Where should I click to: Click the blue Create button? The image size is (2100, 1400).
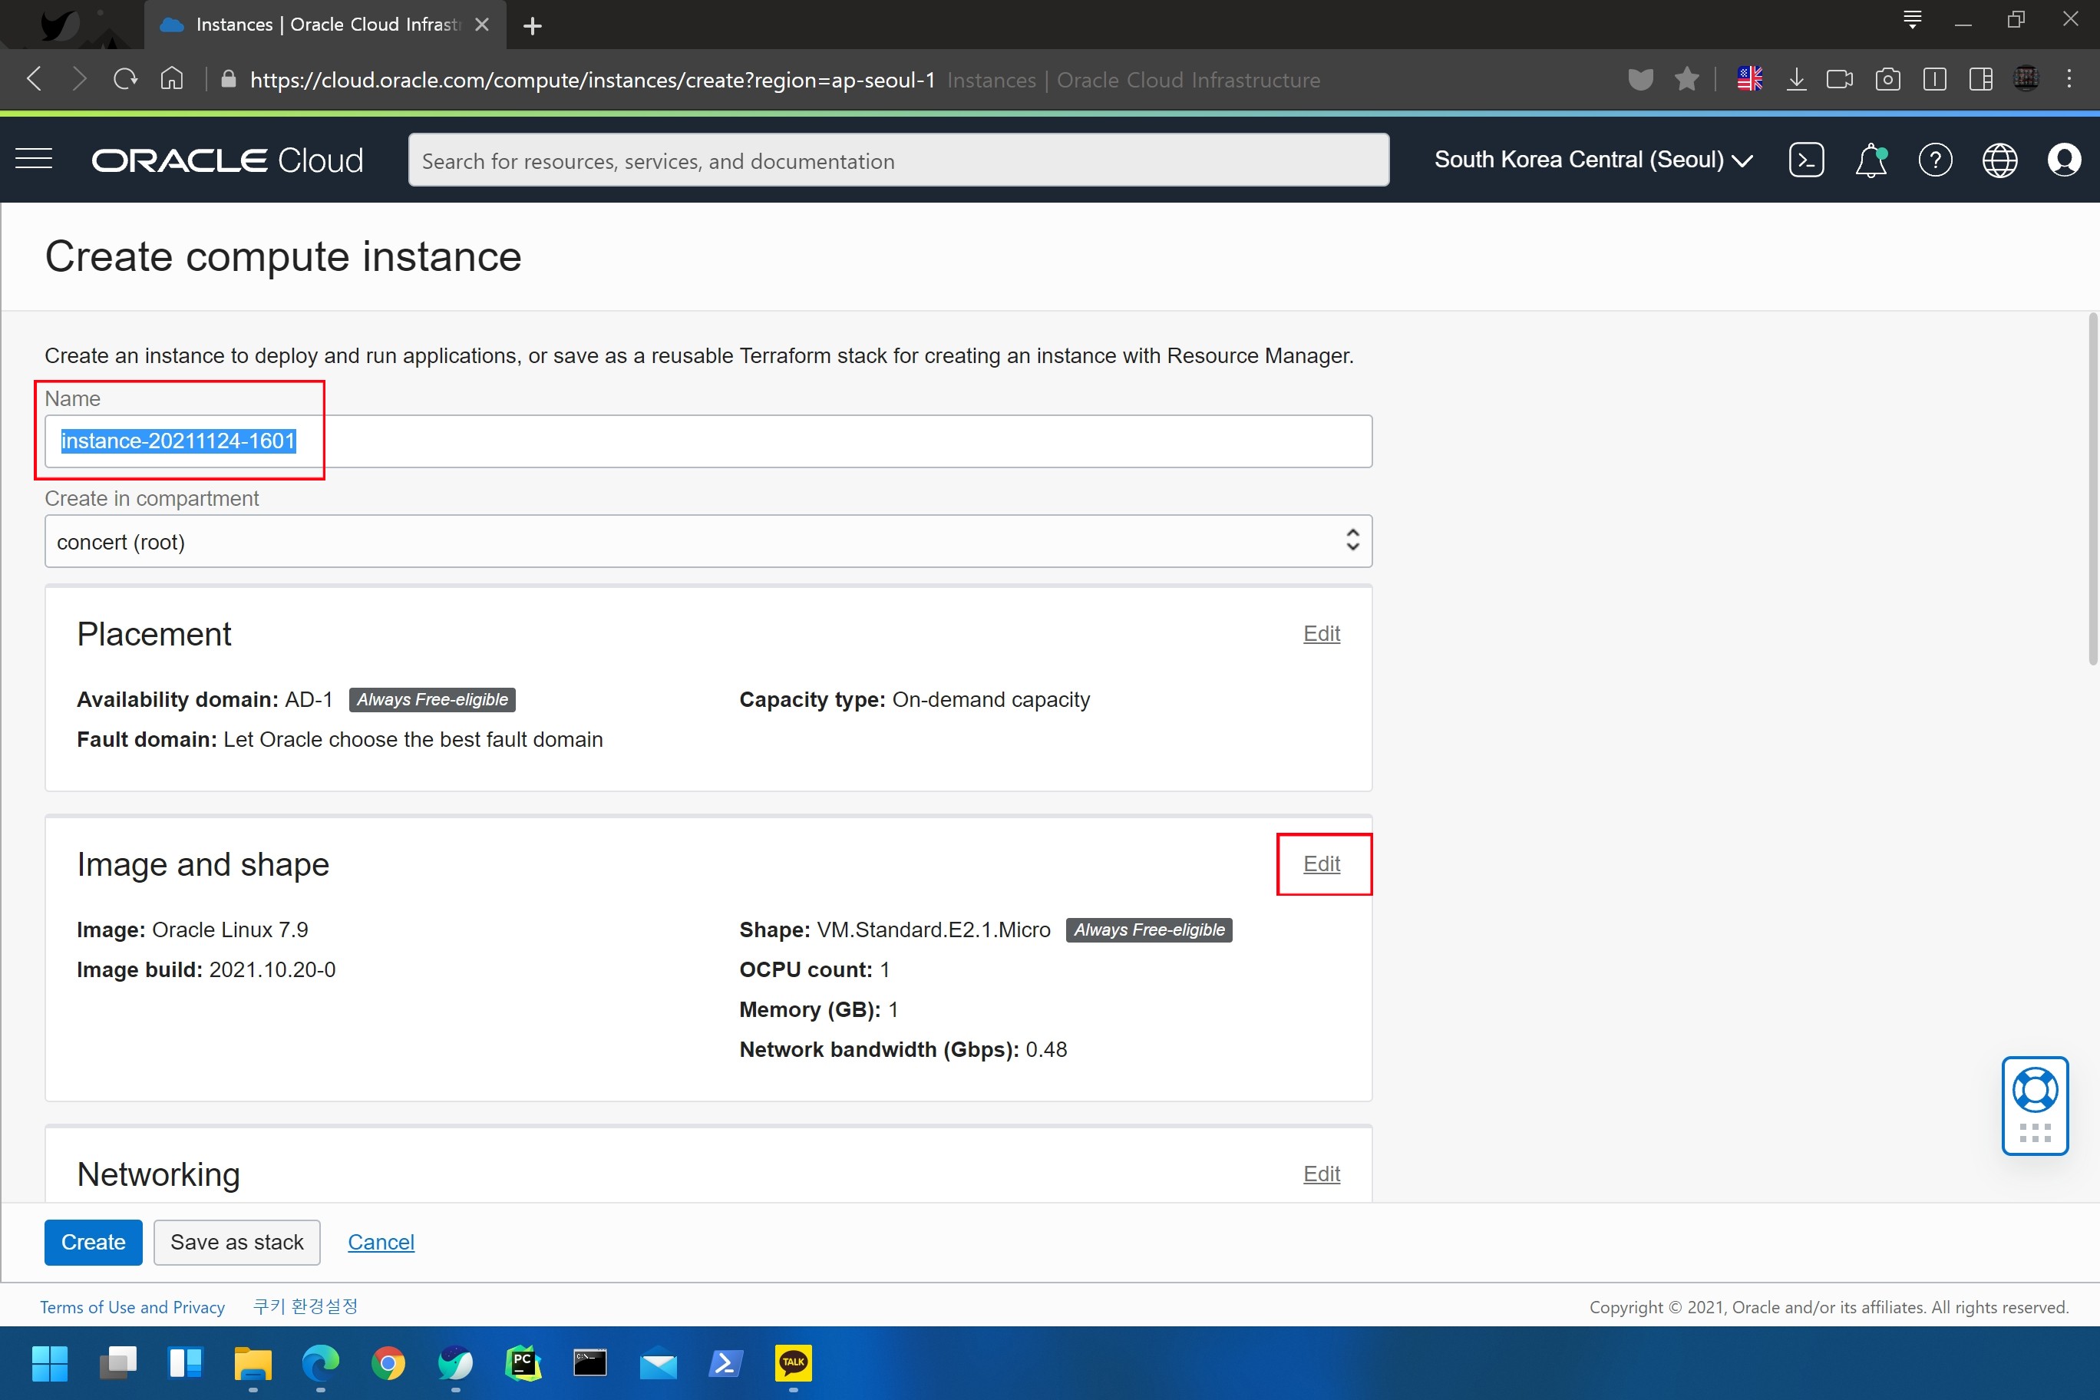pyautogui.click(x=93, y=1242)
